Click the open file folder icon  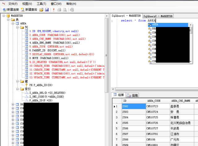click(x=42, y=10)
